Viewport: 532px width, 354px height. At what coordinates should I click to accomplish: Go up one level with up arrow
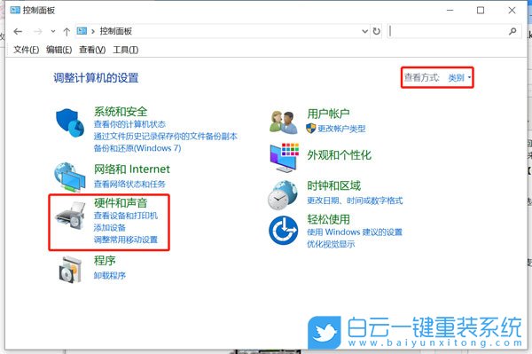point(66,32)
